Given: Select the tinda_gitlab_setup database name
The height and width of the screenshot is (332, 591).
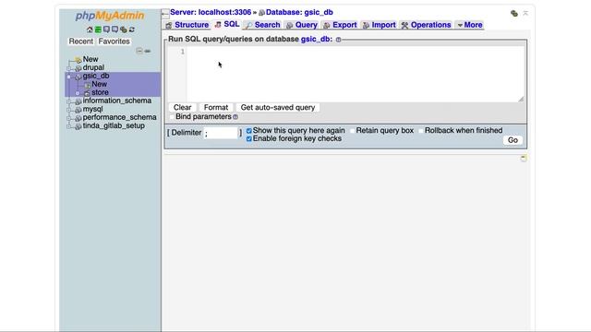Looking at the screenshot, I should click(x=114, y=125).
